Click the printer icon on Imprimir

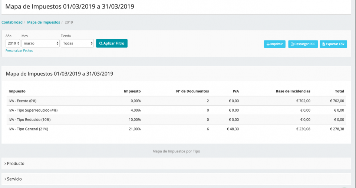click(x=268, y=44)
